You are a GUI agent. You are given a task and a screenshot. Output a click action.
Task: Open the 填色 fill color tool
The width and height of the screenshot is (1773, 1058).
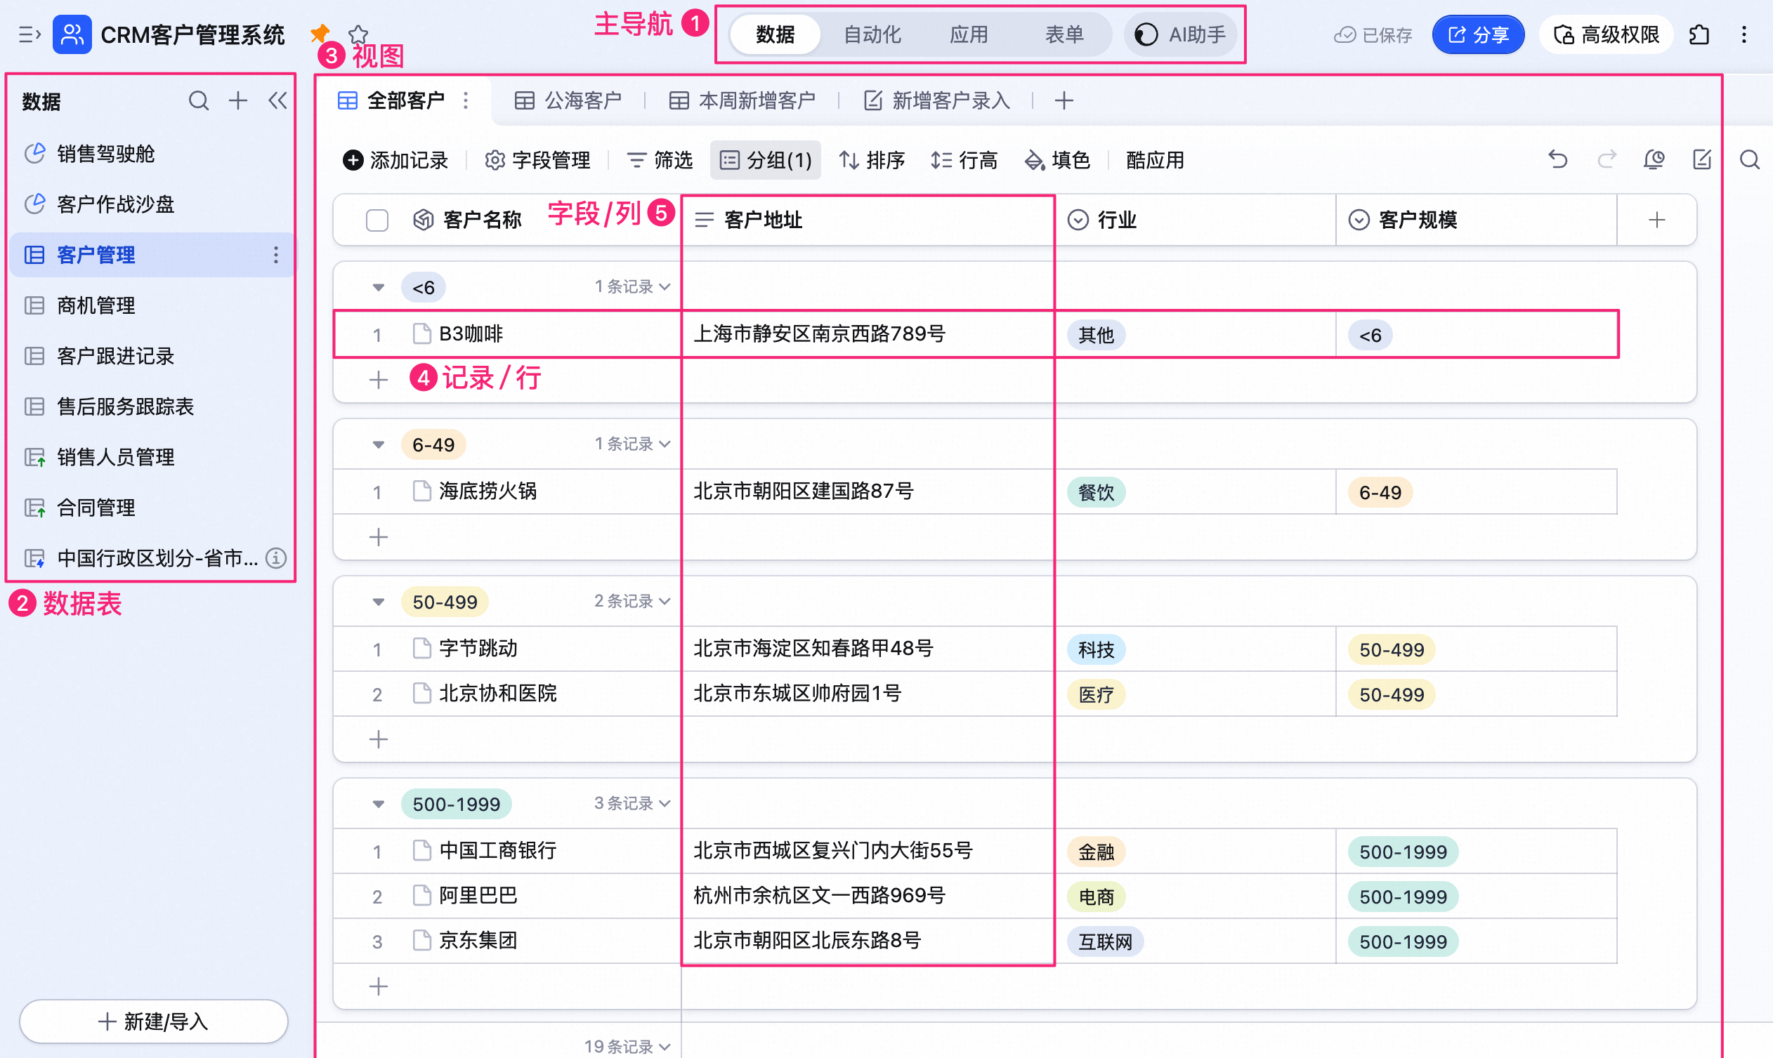(1056, 159)
